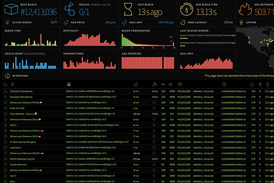Viewport: 274px width, 183px height.
Task: Sort by peers using the people header icon
Action: click(x=163, y=84)
